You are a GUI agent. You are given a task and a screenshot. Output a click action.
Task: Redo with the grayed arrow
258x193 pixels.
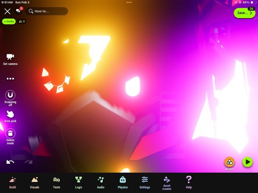tap(29, 162)
